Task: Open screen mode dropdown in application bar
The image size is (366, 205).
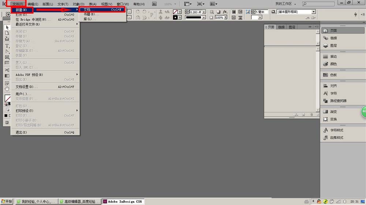Action: [x=201, y=4]
